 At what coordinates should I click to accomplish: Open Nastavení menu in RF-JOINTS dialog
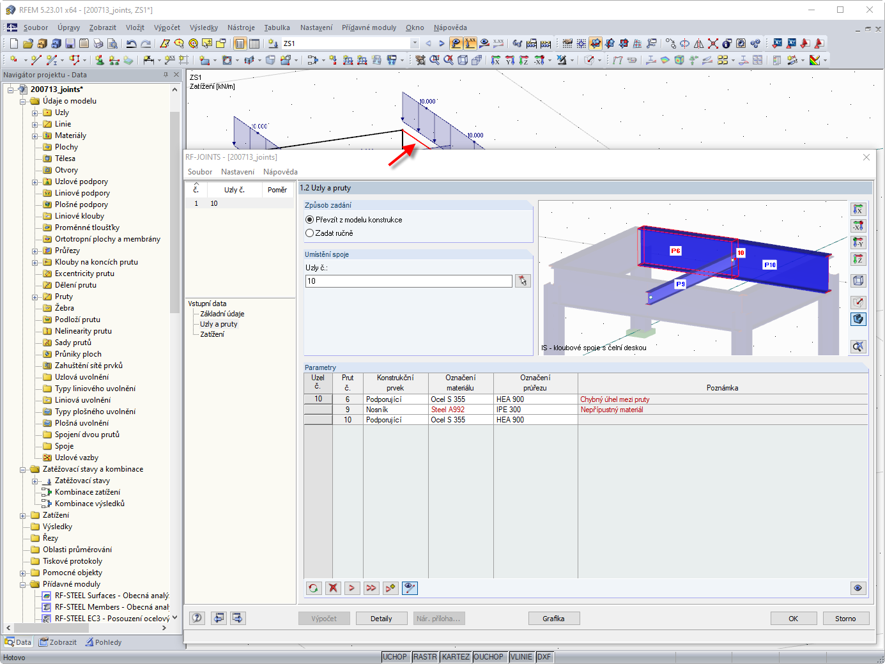click(x=238, y=172)
